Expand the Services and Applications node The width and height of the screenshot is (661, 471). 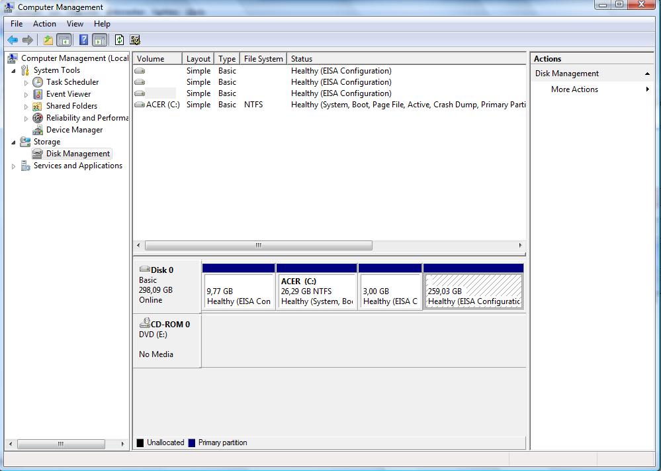(x=13, y=166)
